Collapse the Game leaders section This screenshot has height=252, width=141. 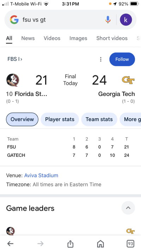tap(128, 208)
